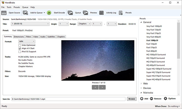Select the HQ 576p25 Surround preset
This screenshot has height=109, width=182.
pyautogui.click(x=155, y=62)
